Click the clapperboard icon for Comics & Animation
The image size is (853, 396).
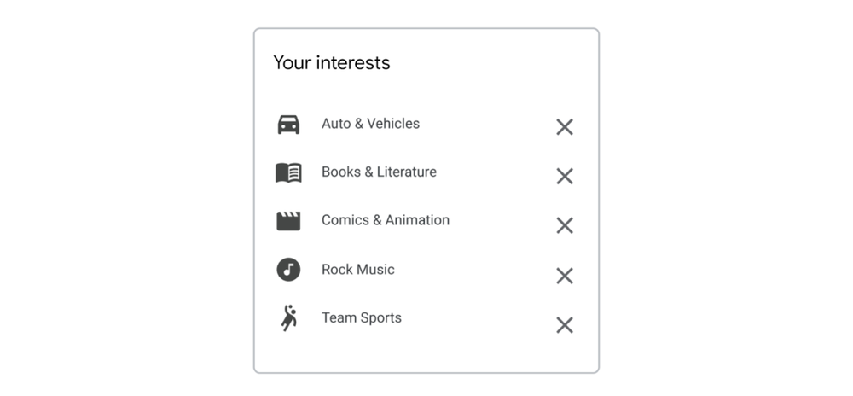288,221
